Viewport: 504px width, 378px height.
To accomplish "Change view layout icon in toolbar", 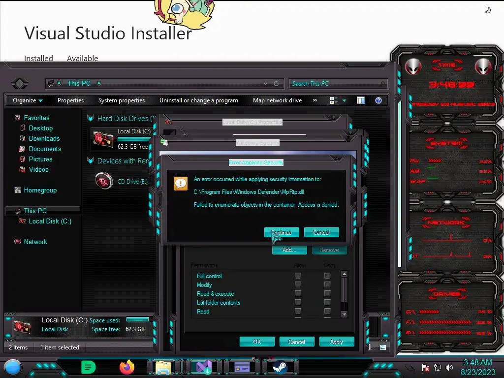I will tap(333, 100).
